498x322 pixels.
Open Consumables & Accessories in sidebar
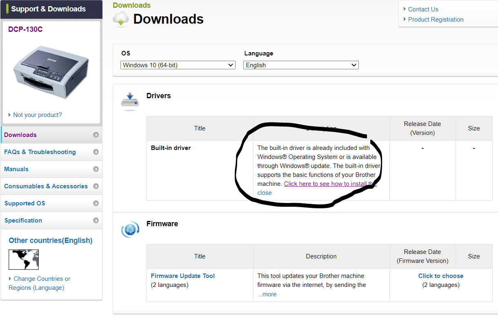[x=51, y=186]
